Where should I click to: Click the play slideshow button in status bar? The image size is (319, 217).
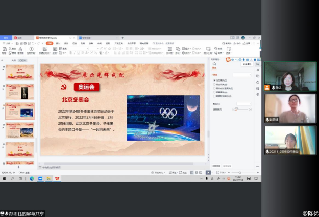pos(208,173)
